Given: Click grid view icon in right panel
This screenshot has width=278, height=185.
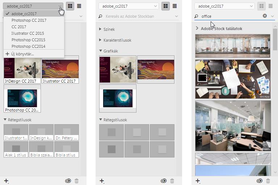Looking at the screenshot, I should click(x=261, y=6).
